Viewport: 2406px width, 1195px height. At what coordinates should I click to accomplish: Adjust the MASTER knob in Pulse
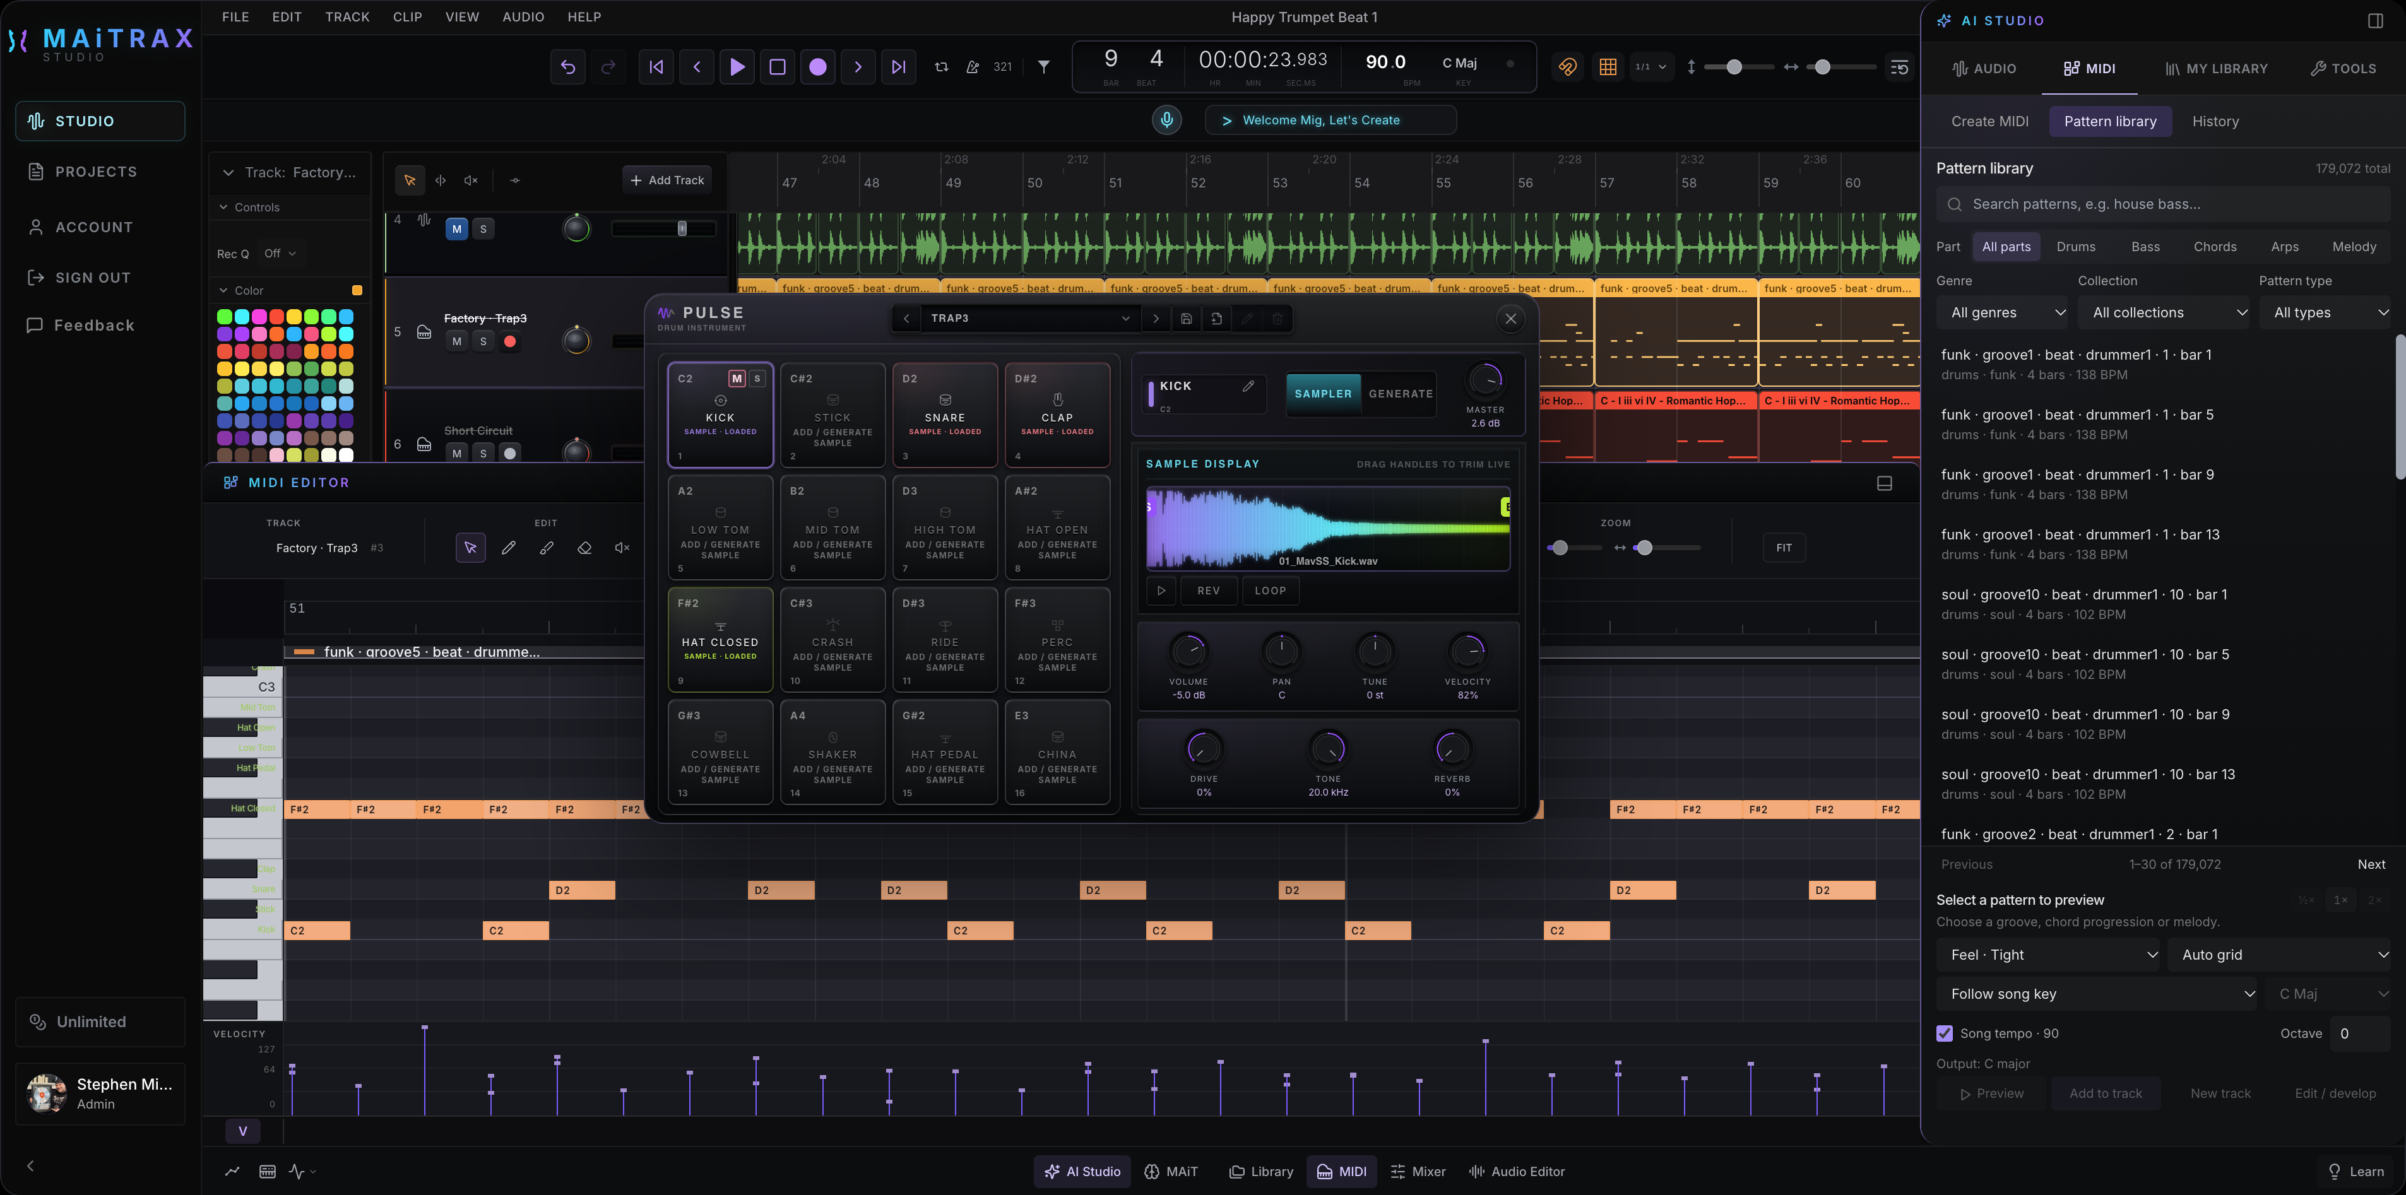1485,380
